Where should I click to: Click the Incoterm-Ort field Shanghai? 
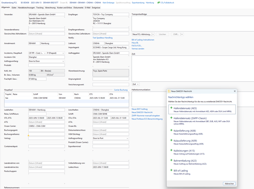tap(47, 57)
